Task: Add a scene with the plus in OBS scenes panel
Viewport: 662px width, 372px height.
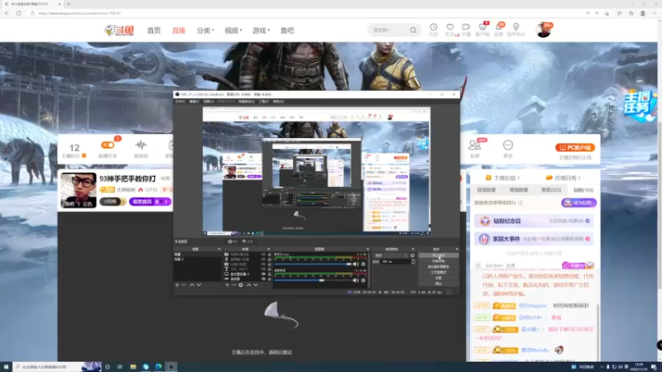Action: pos(177,285)
